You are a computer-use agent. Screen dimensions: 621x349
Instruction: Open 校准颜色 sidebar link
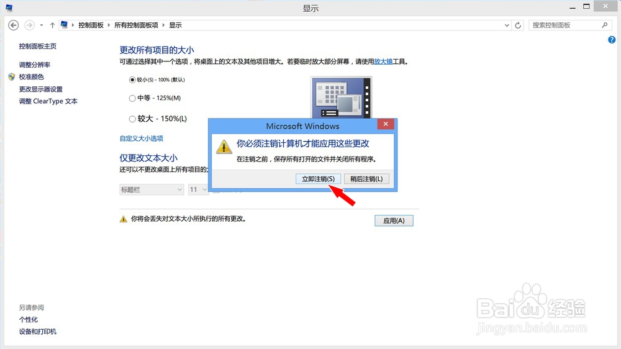point(31,77)
